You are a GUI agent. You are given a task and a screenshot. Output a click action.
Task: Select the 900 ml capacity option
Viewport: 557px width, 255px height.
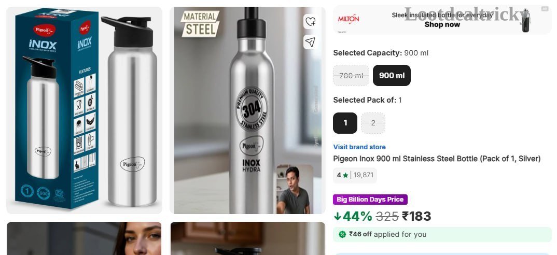tap(392, 75)
